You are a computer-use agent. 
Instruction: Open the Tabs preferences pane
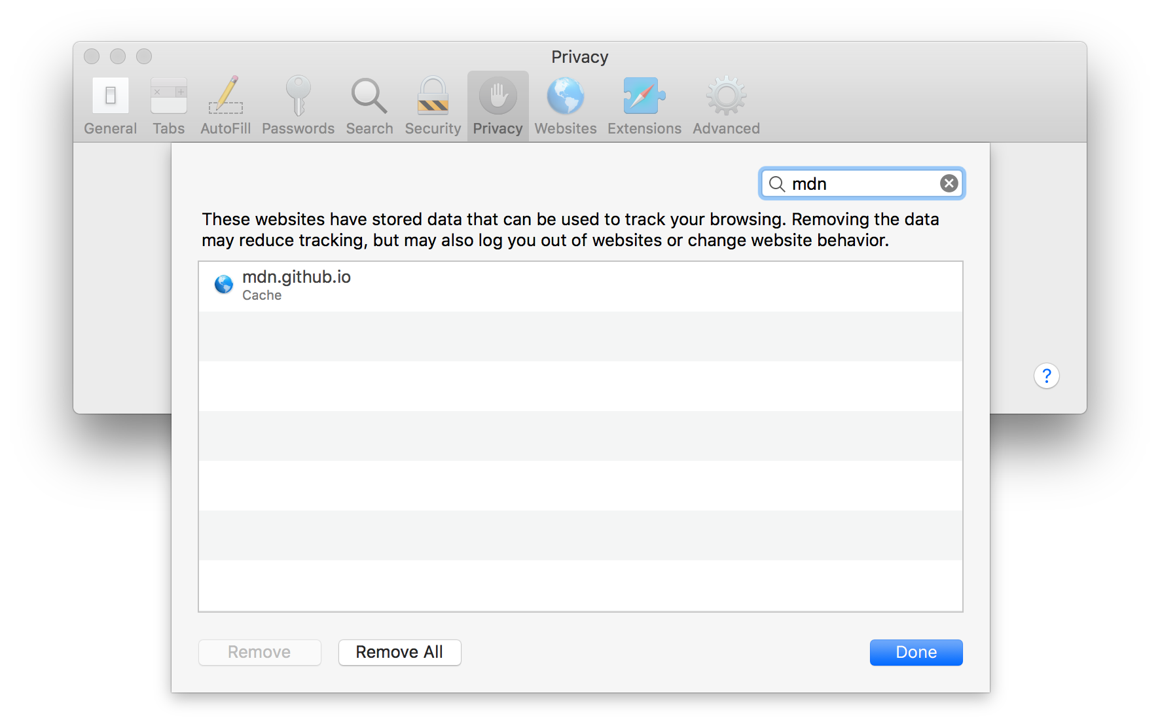click(x=169, y=107)
